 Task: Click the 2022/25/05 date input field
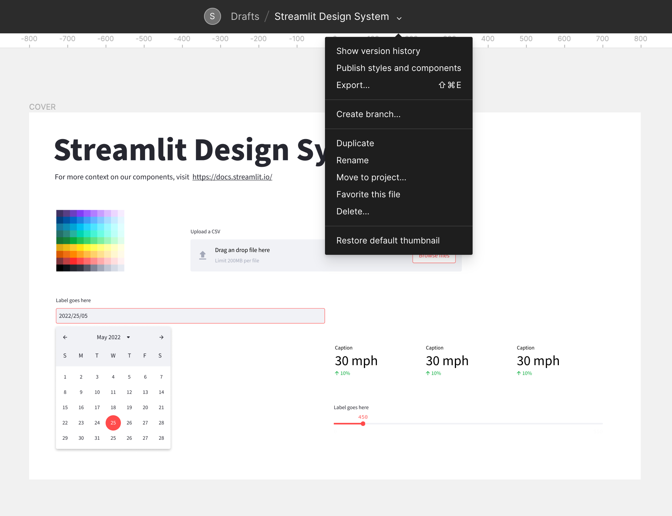pyautogui.click(x=190, y=315)
